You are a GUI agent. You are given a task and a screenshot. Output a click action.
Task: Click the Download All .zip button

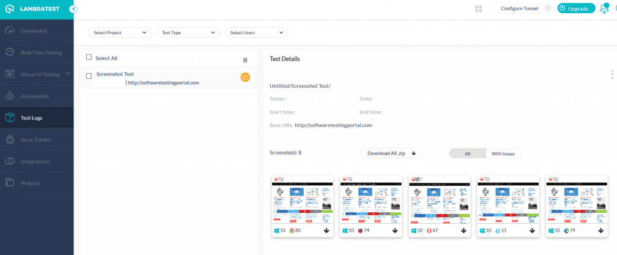point(390,153)
